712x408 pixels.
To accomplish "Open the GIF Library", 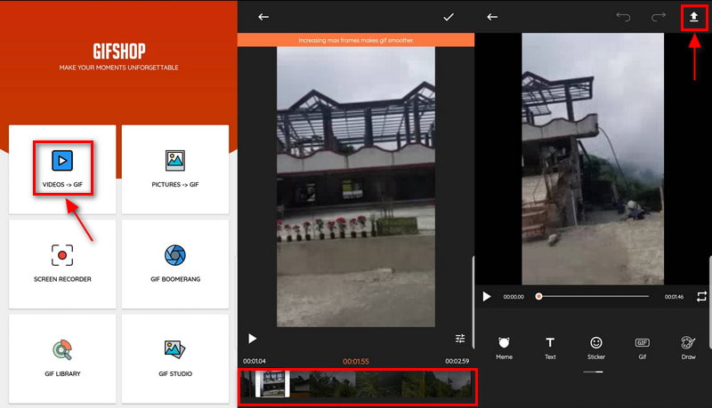I will [62, 358].
